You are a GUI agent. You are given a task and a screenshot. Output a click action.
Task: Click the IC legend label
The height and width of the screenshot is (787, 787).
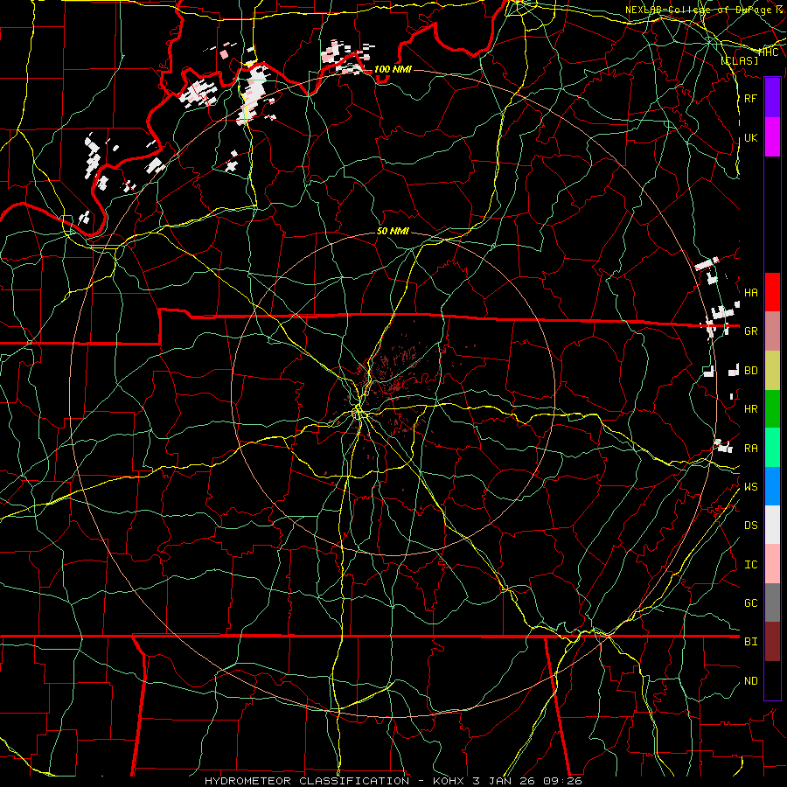tap(751, 565)
